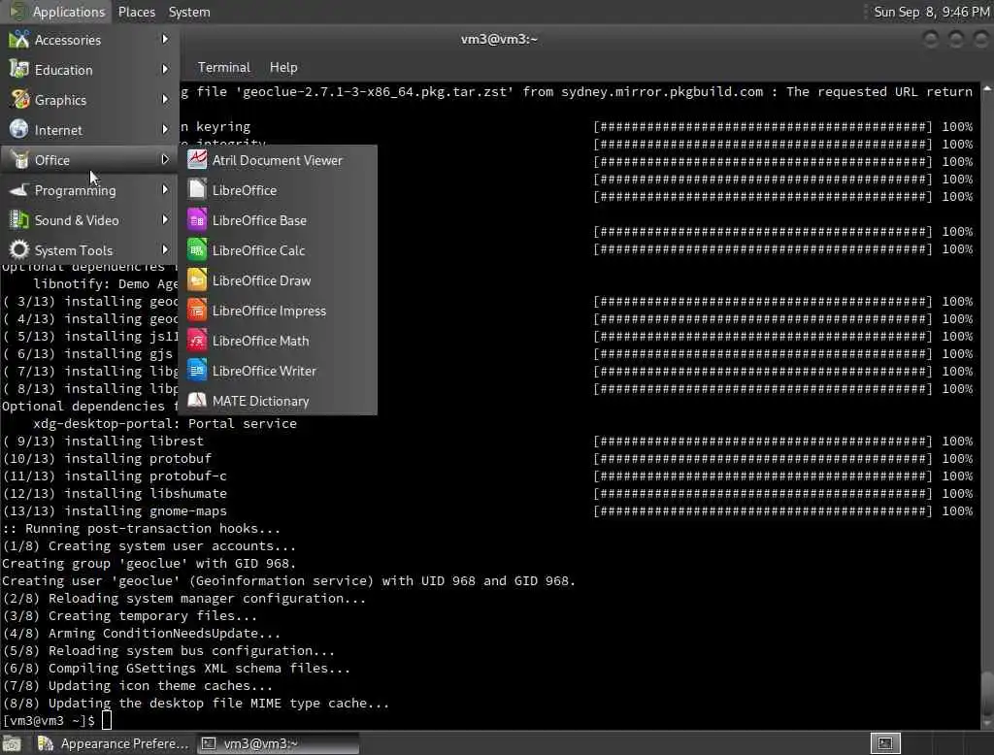Expand the Office submenu arrow

165,159
